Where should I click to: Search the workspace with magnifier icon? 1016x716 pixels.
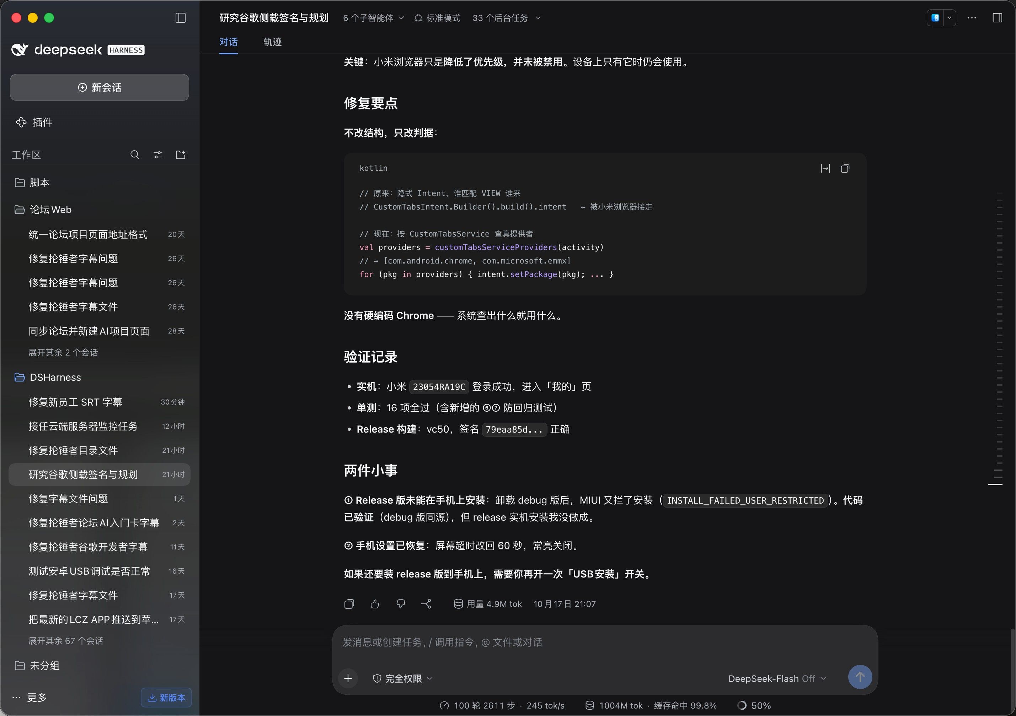click(135, 155)
